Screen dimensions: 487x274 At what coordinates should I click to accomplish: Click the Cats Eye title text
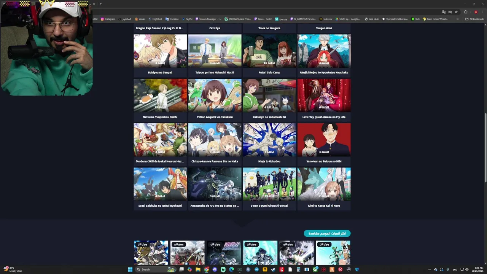coord(215,28)
